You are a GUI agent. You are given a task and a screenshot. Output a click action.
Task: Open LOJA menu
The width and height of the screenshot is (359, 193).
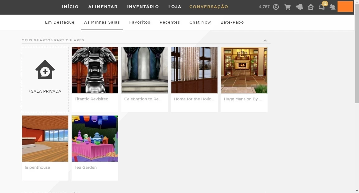click(175, 7)
